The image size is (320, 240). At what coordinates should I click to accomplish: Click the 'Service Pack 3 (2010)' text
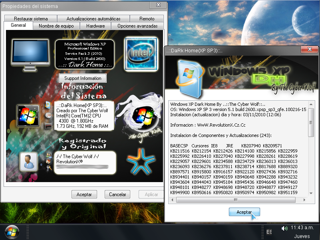83,54
